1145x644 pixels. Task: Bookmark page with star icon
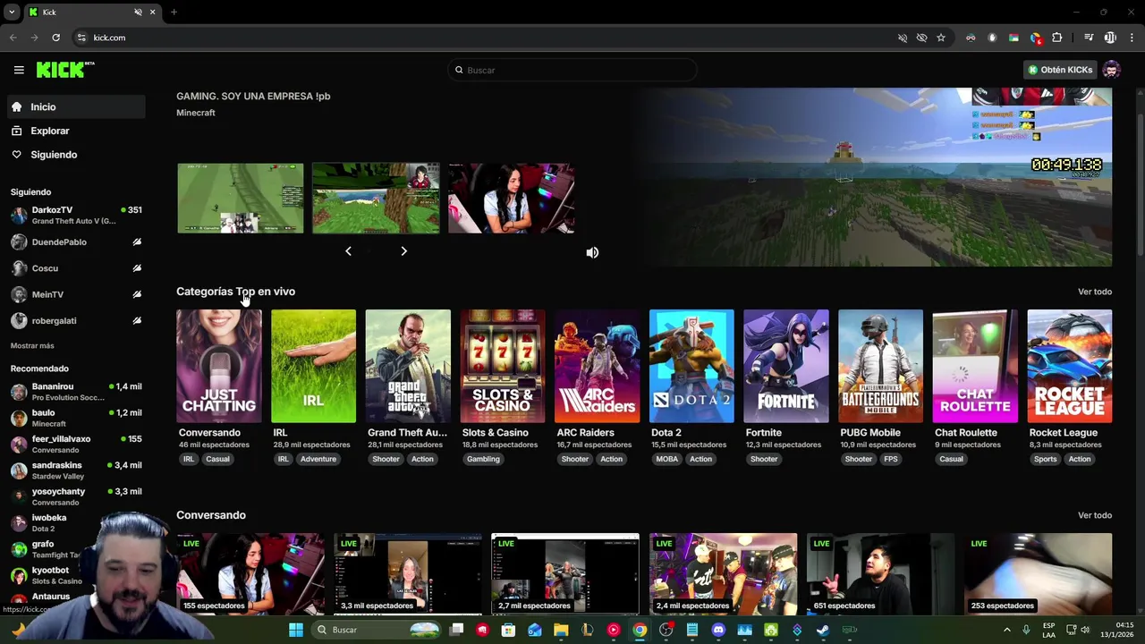click(941, 38)
